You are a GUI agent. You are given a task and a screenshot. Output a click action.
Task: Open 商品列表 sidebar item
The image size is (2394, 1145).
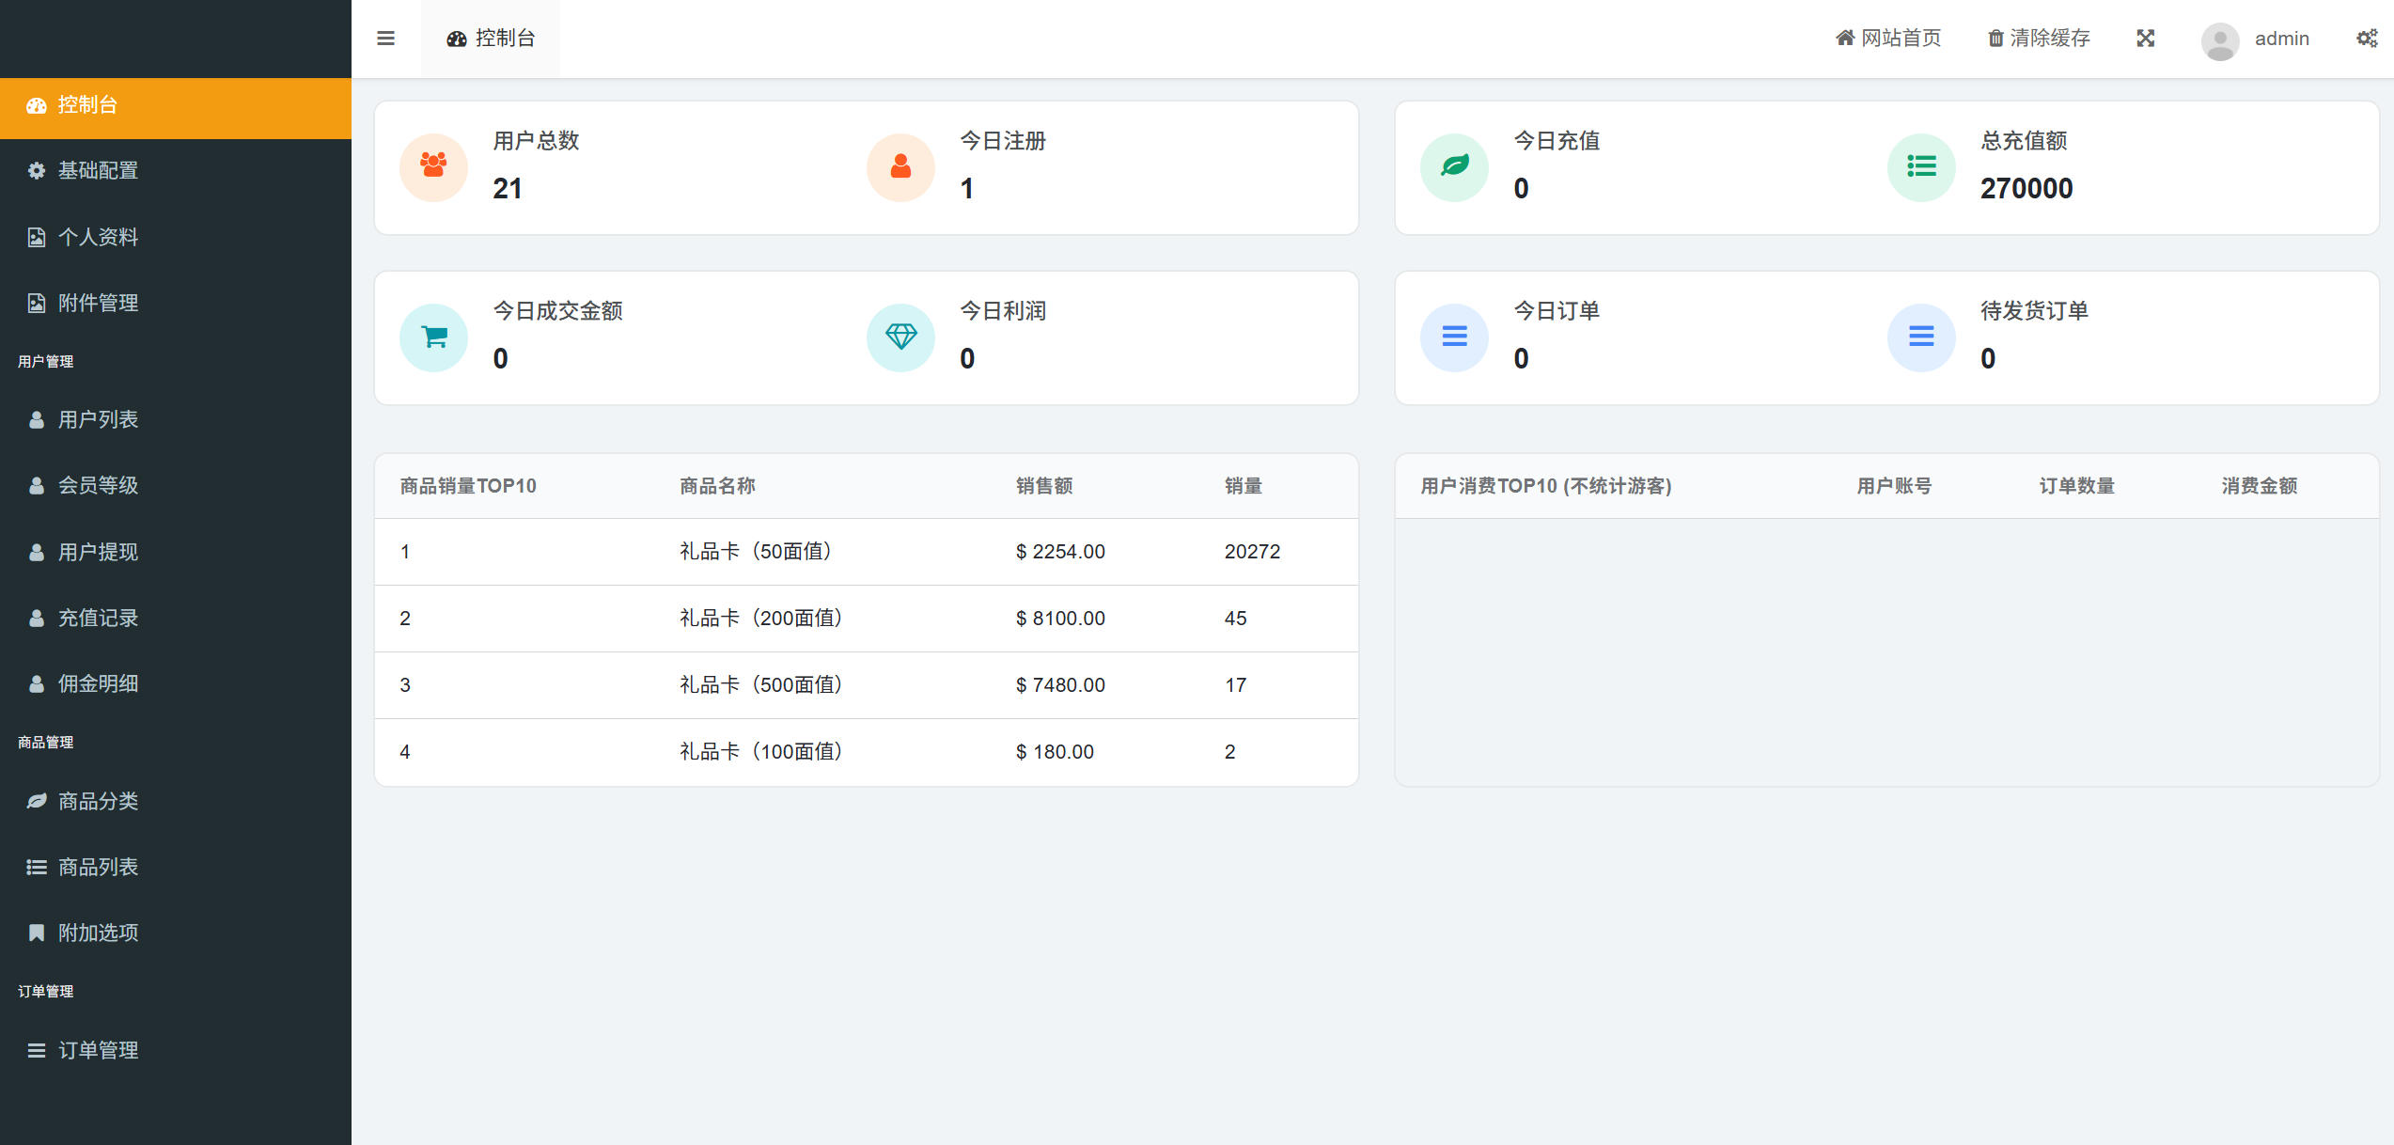click(98, 867)
